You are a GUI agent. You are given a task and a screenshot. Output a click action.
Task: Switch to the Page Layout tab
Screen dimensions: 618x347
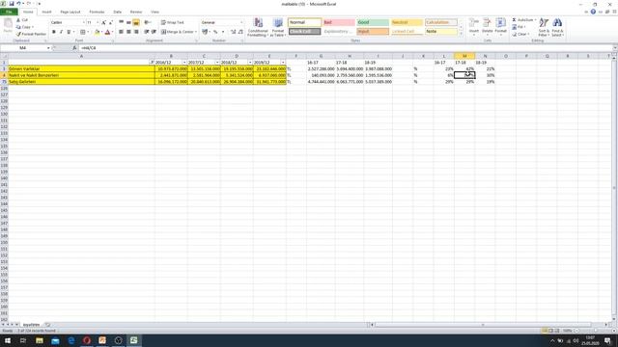pyautogui.click(x=70, y=13)
